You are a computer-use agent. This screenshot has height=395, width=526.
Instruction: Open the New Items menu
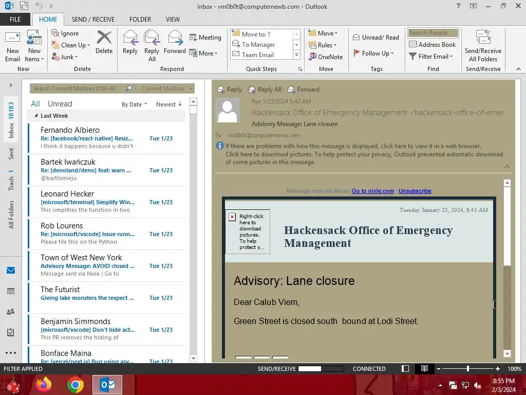(x=34, y=46)
